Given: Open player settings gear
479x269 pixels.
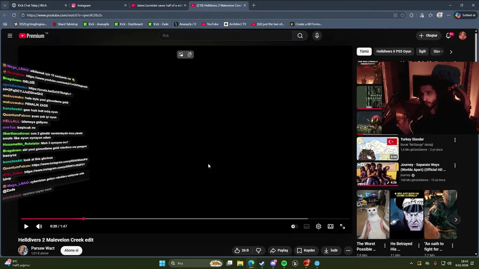Looking at the screenshot, I should click(x=318, y=226).
